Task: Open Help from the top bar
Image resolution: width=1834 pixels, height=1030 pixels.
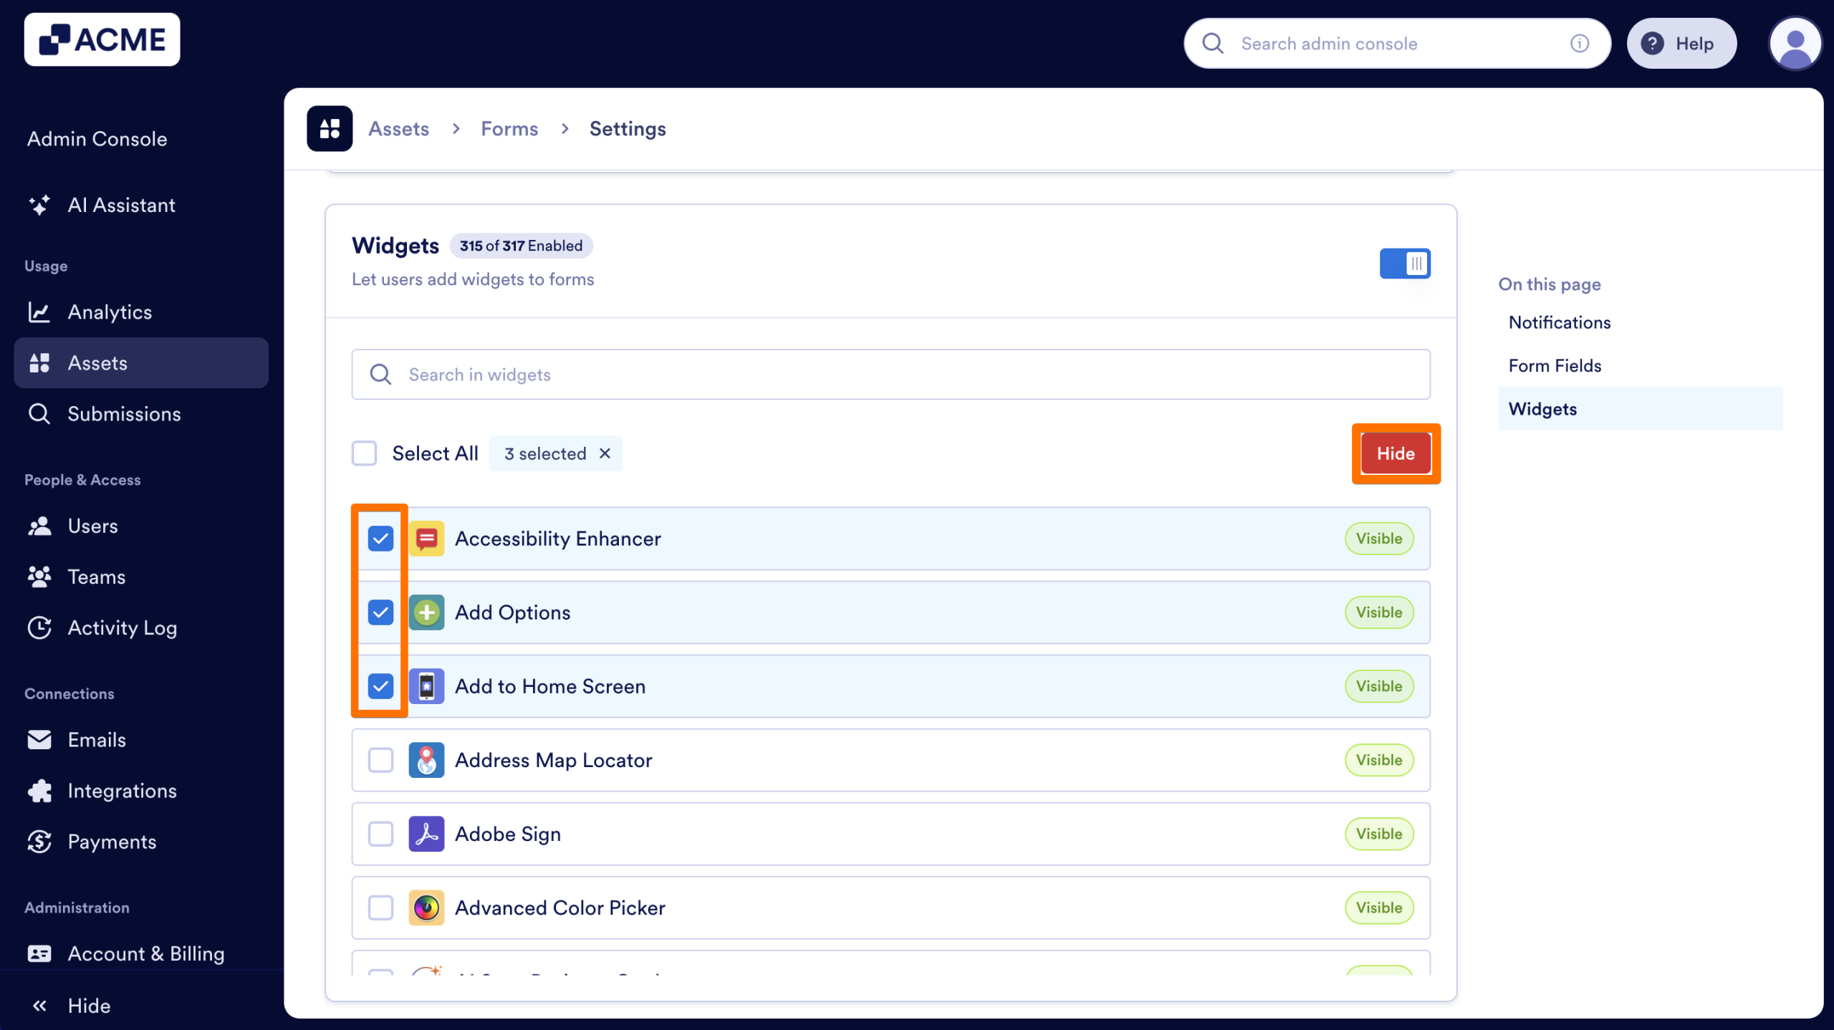Action: point(1682,43)
